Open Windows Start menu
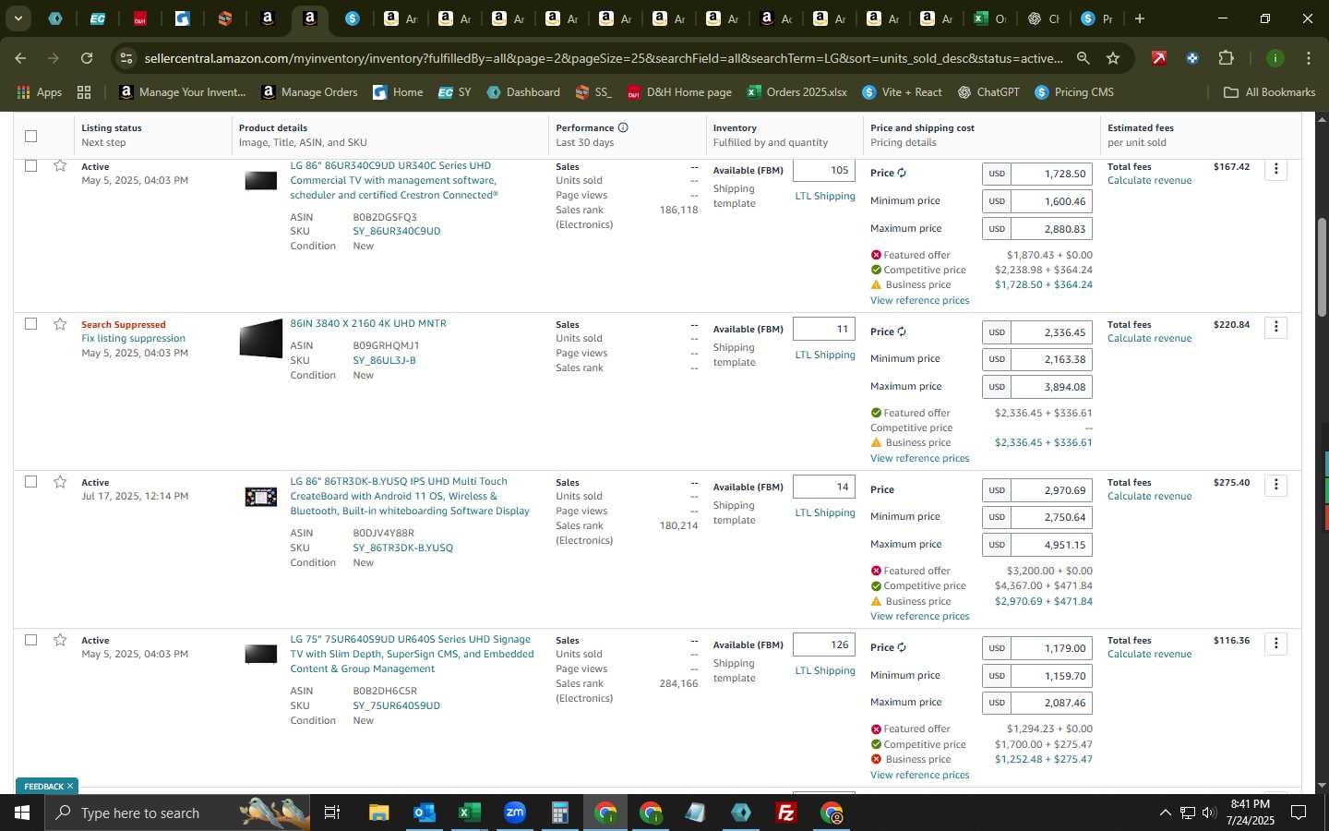 [x=21, y=813]
